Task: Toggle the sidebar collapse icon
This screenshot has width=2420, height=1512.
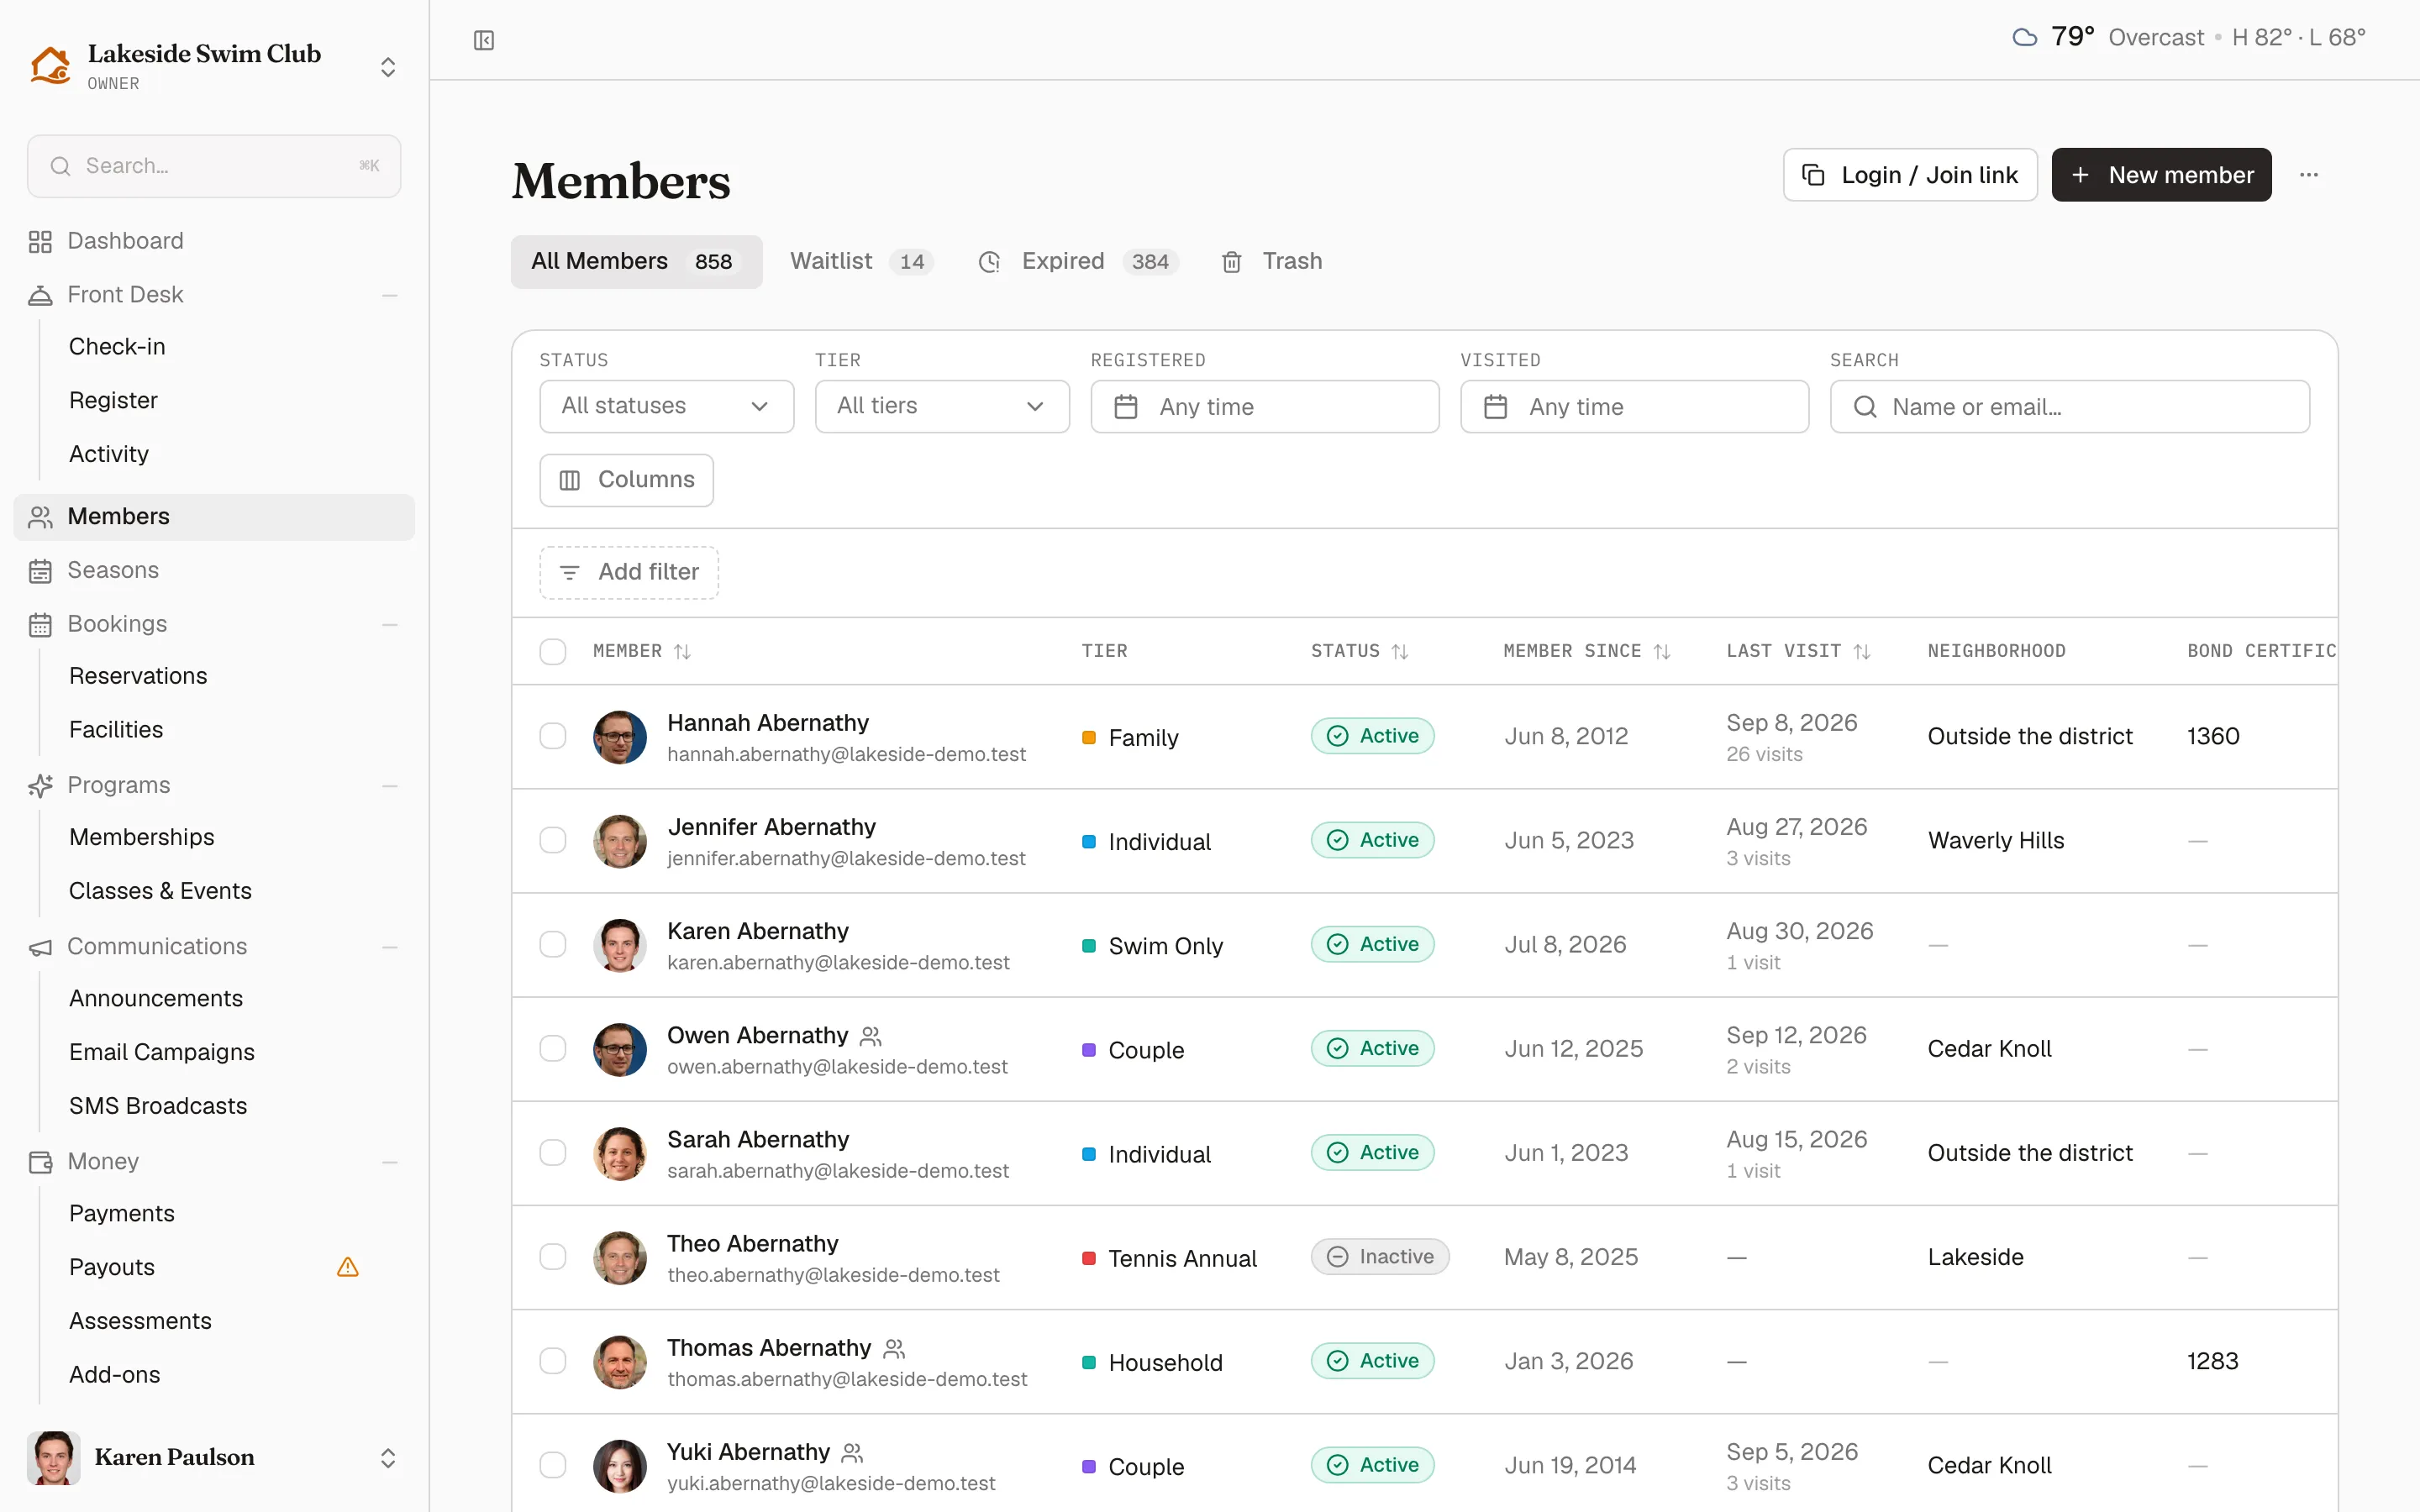Action: coord(484,40)
